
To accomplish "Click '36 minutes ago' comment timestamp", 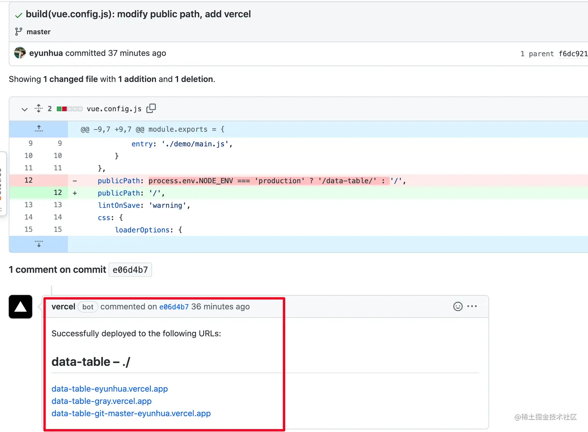I will pyautogui.click(x=220, y=307).
